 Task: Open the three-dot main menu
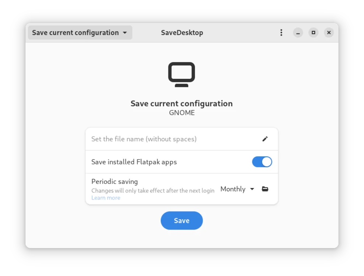click(281, 33)
